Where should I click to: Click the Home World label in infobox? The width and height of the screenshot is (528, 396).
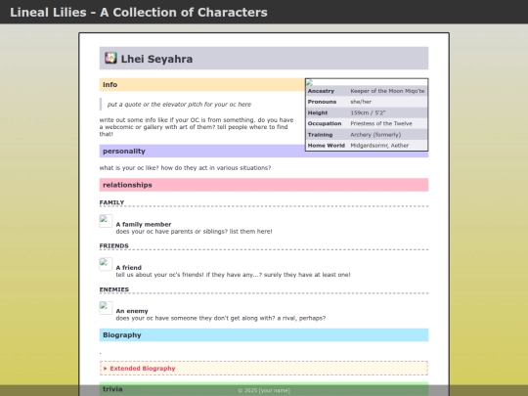click(x=327, y=146)
